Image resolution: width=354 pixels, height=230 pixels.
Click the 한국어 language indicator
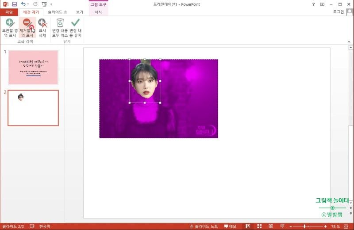tap(45, 226)
